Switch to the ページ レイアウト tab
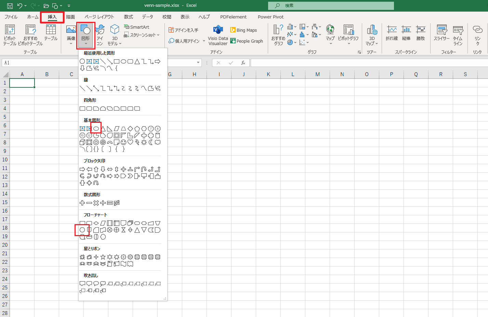 (x=99, y=17)
